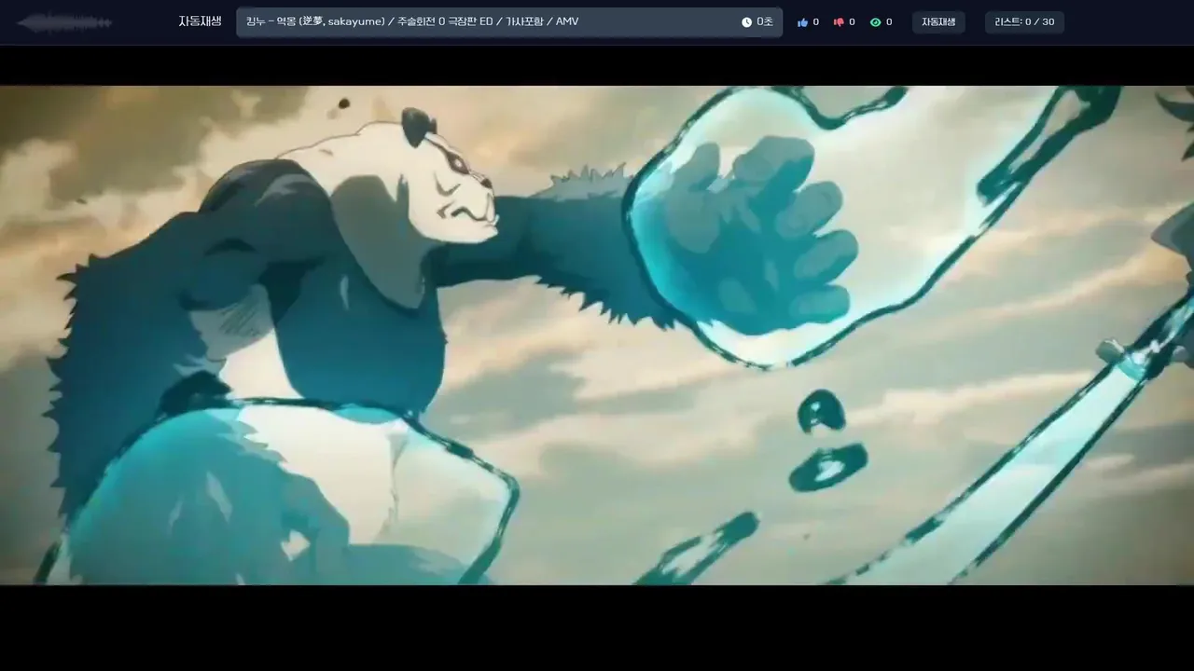Click the green eye view-count icon
Screen dimensions: 1194x671
875,22
